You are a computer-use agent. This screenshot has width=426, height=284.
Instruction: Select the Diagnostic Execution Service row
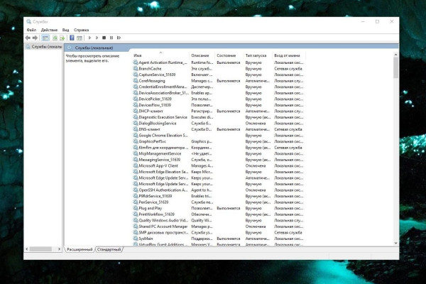click(218, 117)
